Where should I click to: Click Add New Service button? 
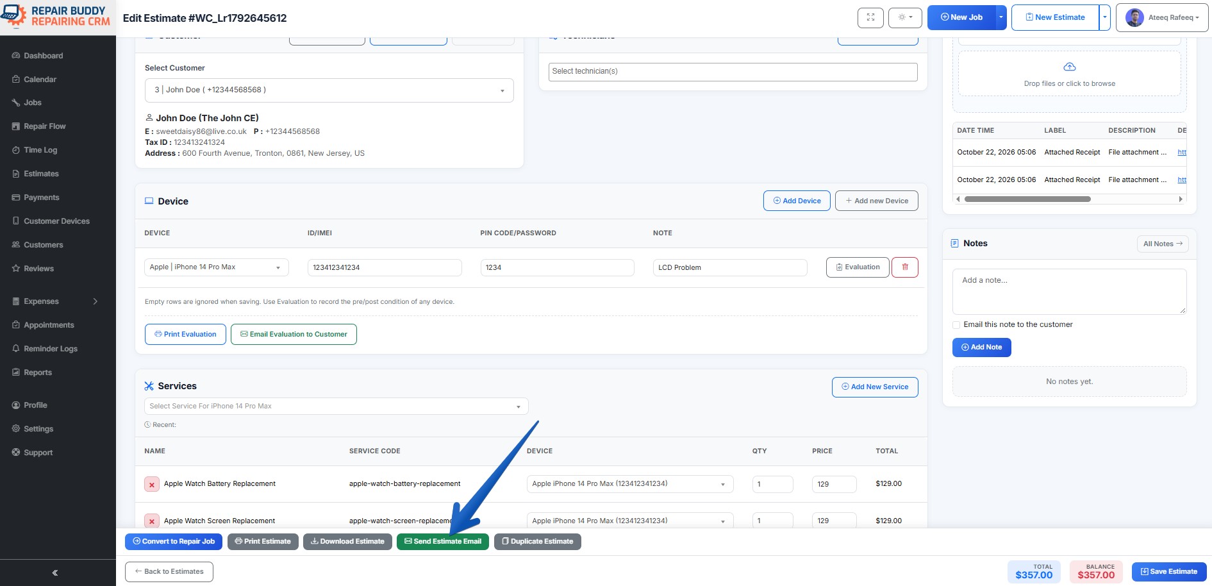875,387
